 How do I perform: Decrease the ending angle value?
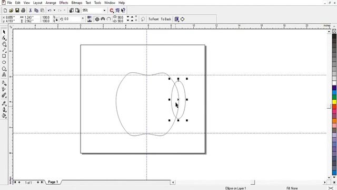128,21
